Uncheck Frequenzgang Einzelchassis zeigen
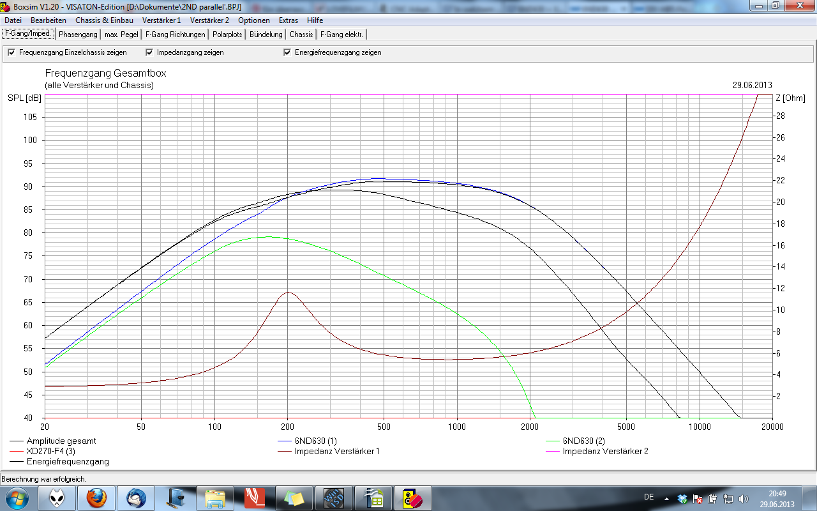 pyautogui.click(x=11, y=52)
